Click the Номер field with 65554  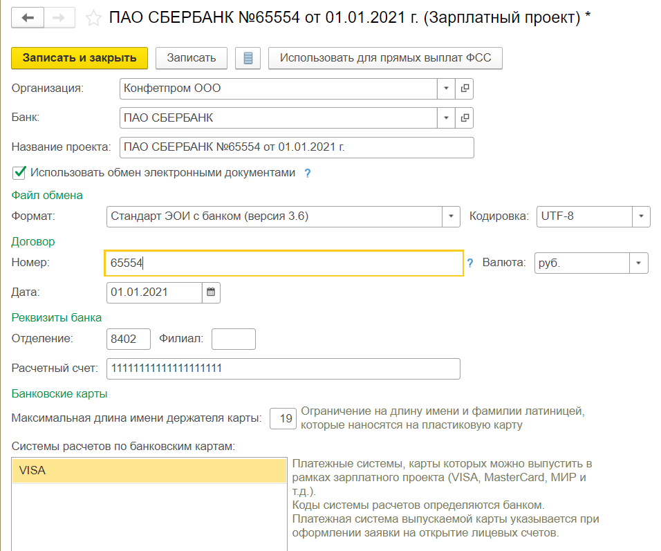pos(283,263)
